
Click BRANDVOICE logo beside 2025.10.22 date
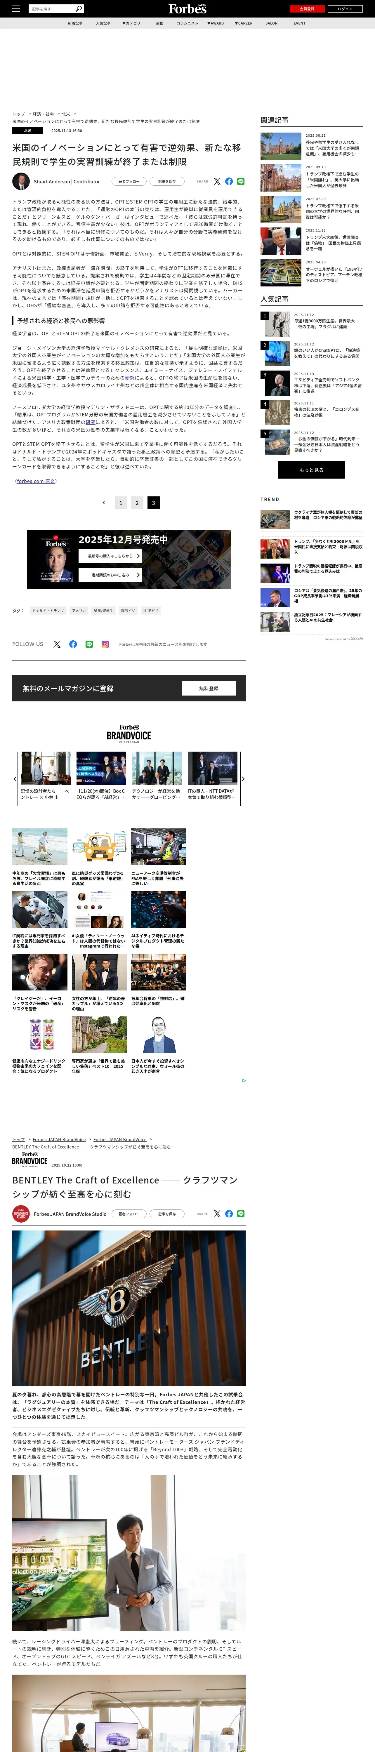click(x=30, y=1160)
